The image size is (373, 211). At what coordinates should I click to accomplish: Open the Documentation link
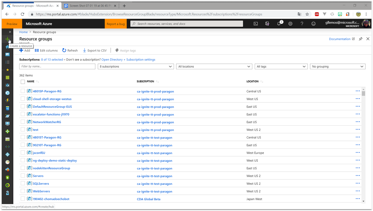(342, 39)
